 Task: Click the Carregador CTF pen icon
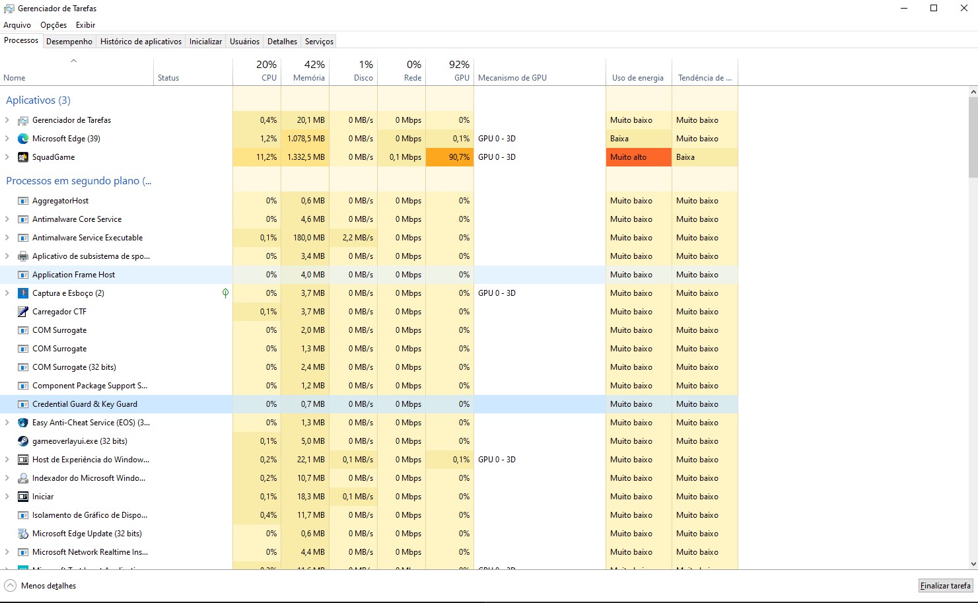[x=22, y=311]
